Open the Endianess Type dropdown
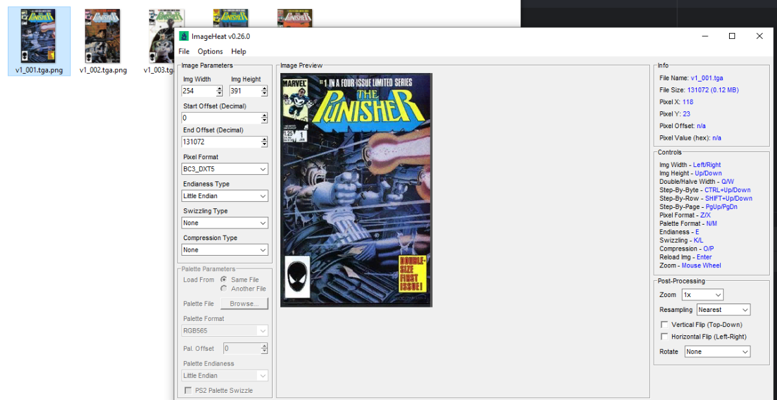This screenshot has height=400, width=777. coord(225,195)
